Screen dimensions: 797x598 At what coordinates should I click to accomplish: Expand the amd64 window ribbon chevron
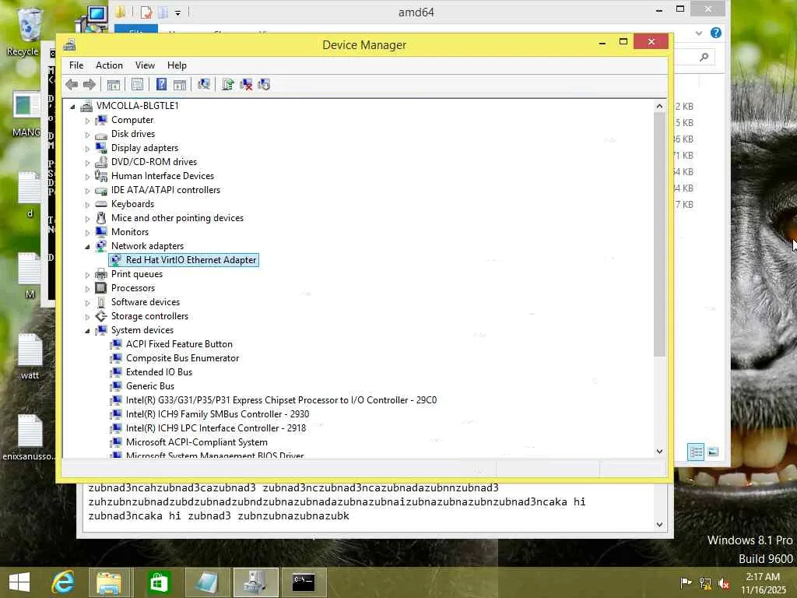click(699, 33)
